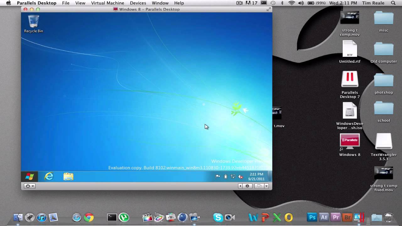Expand the Parallels view mode dropdown arrow
Screen dimensions: 402x226
pyautogui.click(x=266, y=186)
